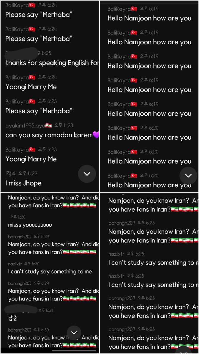Jump to latest via chevron over barangh207's 6:30 message

tap(74, 333)
